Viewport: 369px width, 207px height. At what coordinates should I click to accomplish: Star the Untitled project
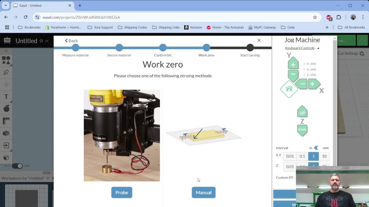[41, 41]
